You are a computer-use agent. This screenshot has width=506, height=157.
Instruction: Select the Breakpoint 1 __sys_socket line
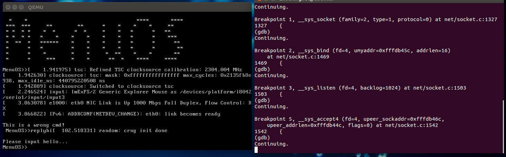click(x=376, y=20)
